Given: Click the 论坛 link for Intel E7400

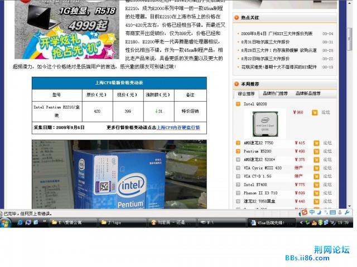Looking at the screenshot, I should [x=327, y=185].
